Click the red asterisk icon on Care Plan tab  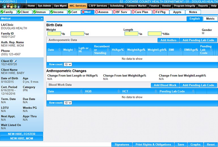click(133, 12)
